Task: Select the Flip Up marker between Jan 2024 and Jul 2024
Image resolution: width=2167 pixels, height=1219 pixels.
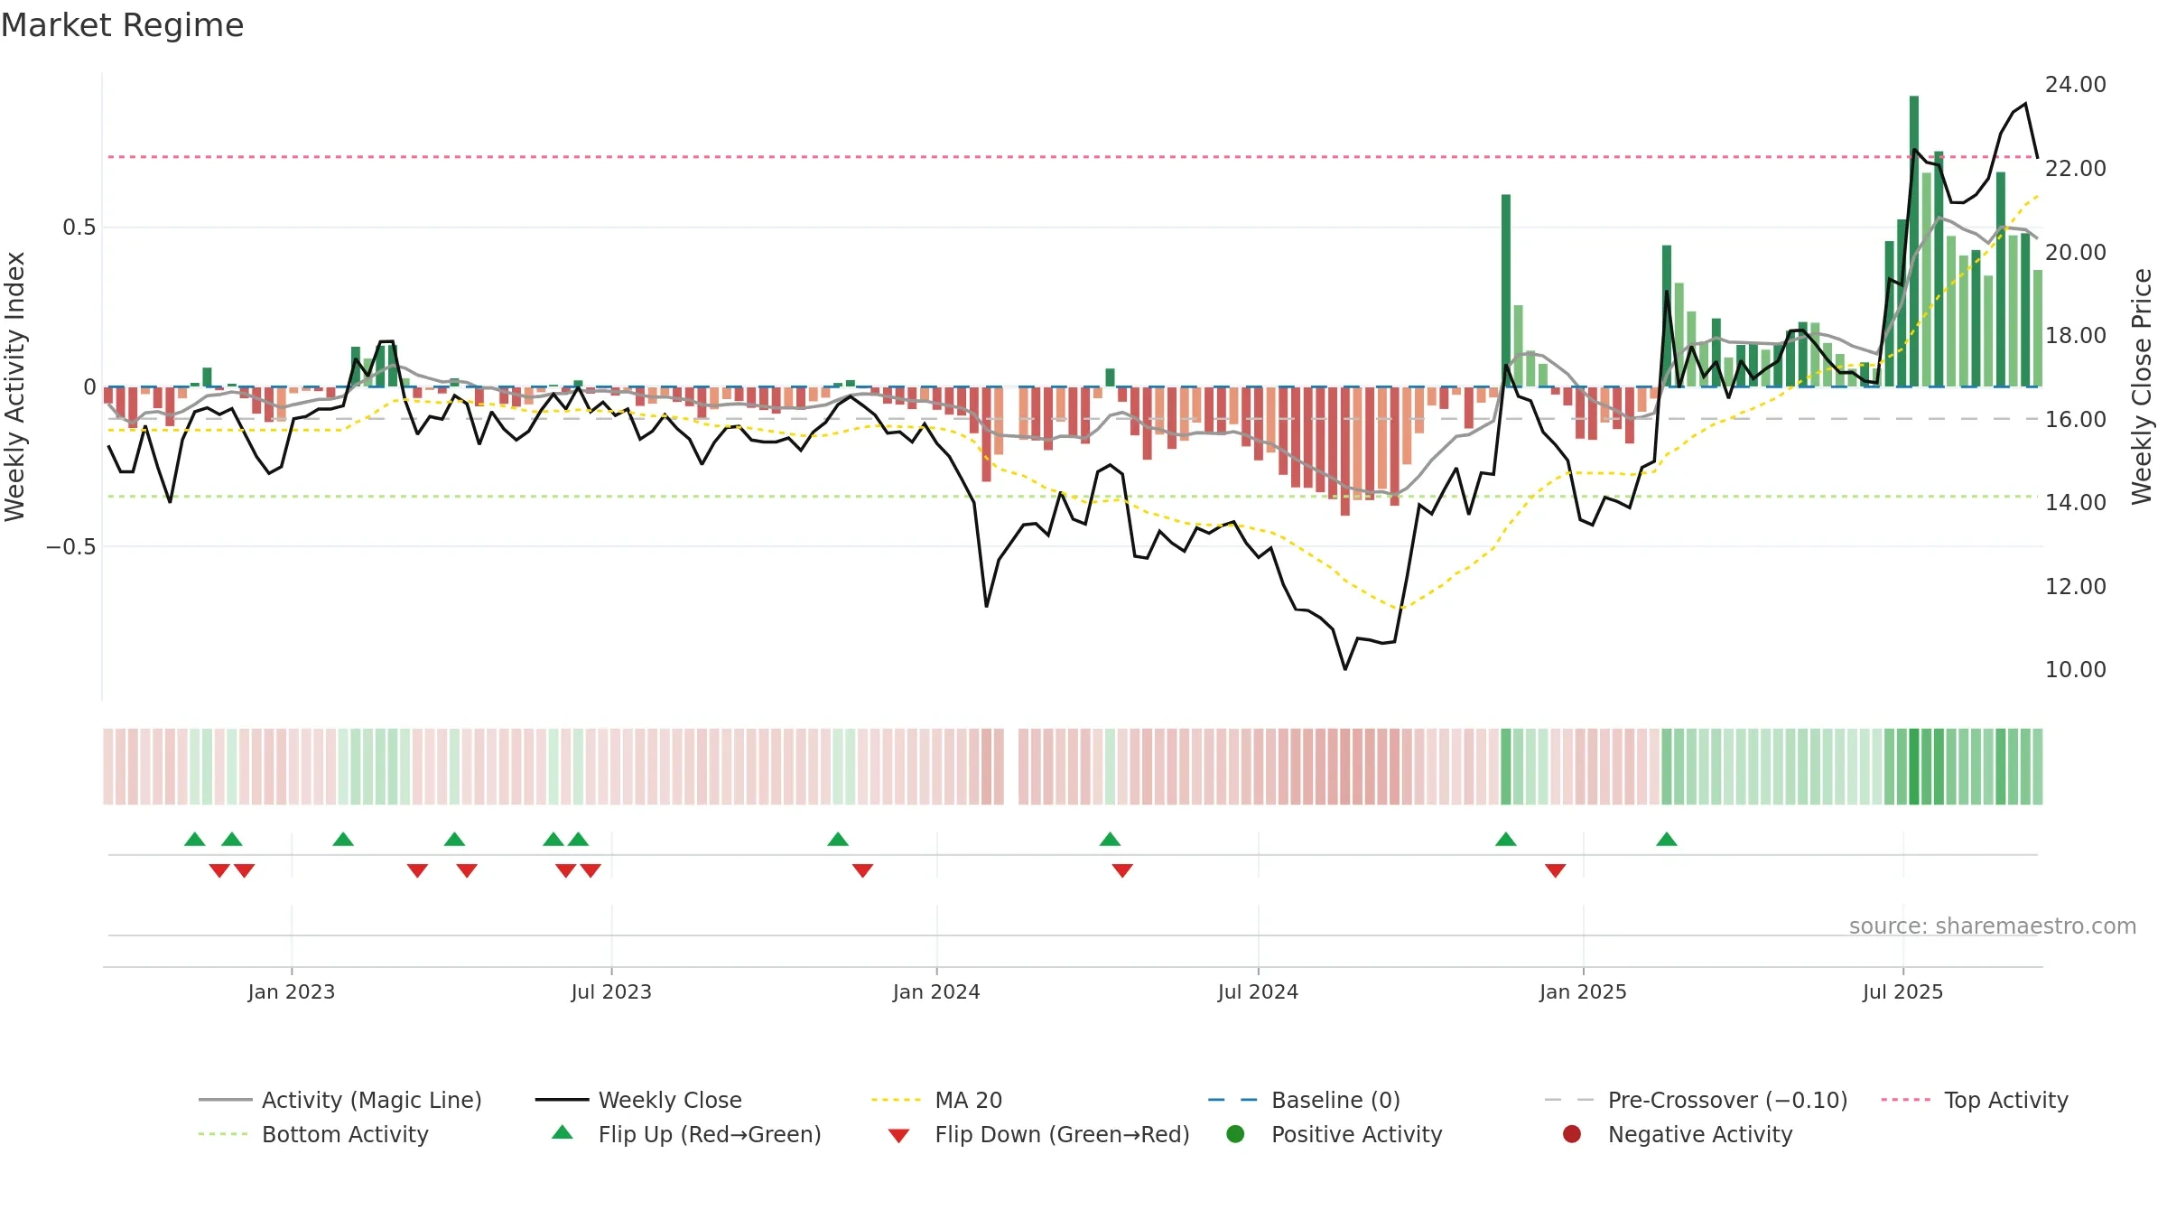Action: click(x=1111, y=840)
